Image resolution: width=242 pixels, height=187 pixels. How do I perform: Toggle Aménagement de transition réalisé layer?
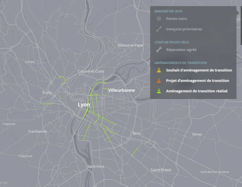197,91
